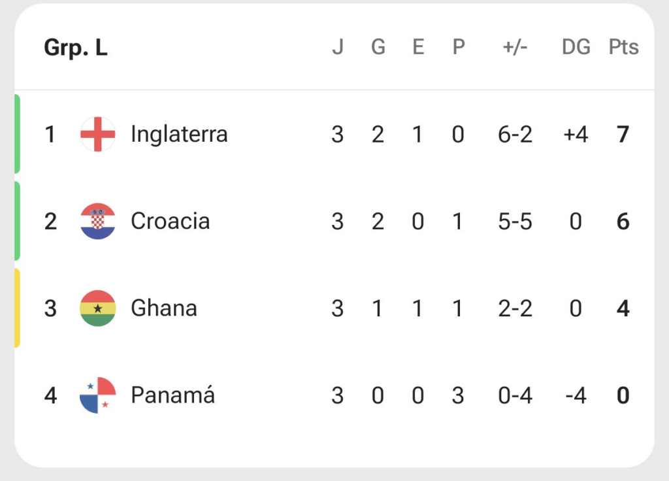Click Croacia's 5-5 goals record
This screenshot has width=669, height=481.
click(x=515, y=222)
